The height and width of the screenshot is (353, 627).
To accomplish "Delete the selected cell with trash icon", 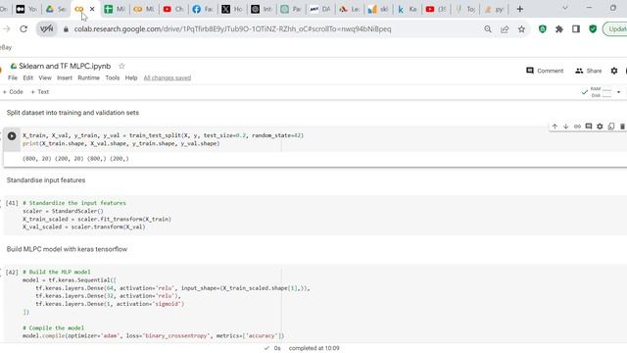I will tap(622, 126).
